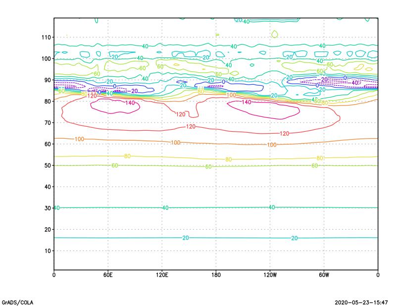This screenshot has width=396, height=306.
Task: Click the 2020-05-23-15:47 timestamp text
Action: tap(363, 302)
